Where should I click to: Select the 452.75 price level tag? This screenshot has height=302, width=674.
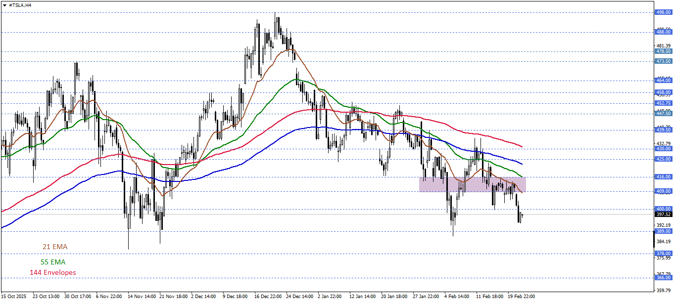663,103
